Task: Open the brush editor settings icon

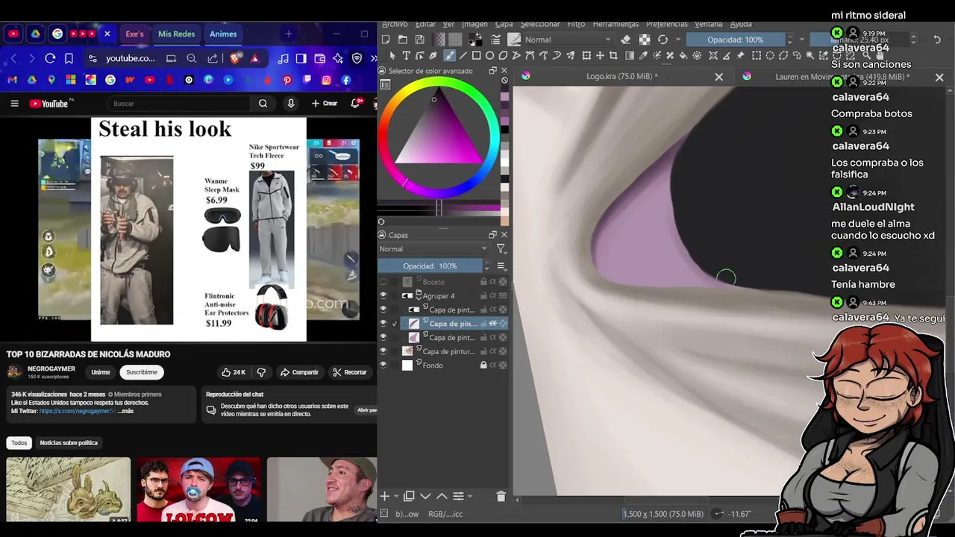Action: click(495, 40)
